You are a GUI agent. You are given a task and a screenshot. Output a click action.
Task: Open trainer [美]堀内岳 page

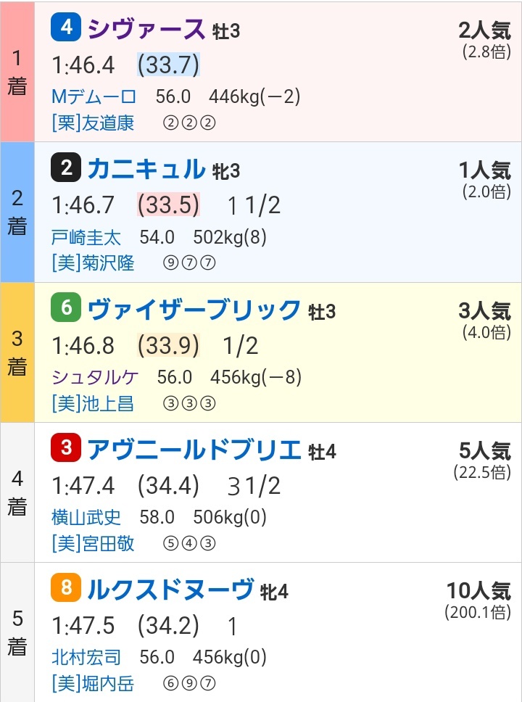tap(93, 684)
